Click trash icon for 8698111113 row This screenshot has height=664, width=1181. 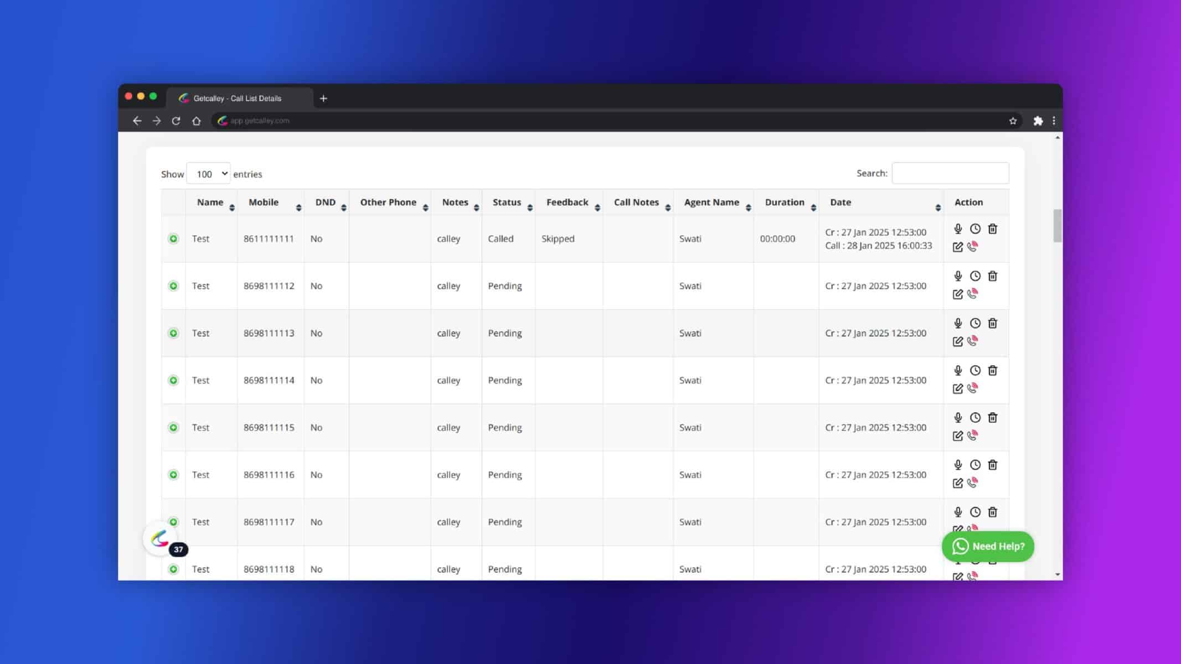[992, 323]
